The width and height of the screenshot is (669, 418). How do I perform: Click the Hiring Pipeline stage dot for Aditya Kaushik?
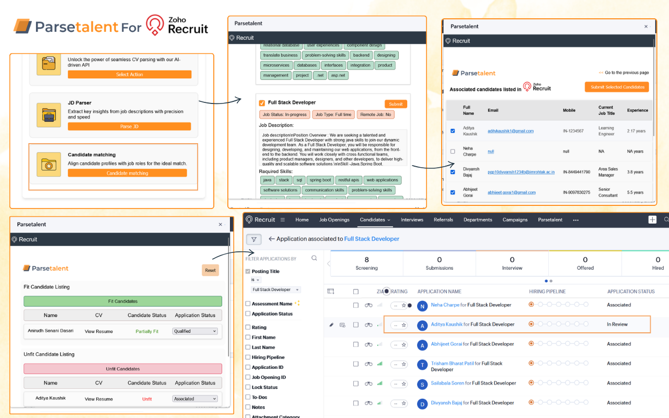pos(531,324)
